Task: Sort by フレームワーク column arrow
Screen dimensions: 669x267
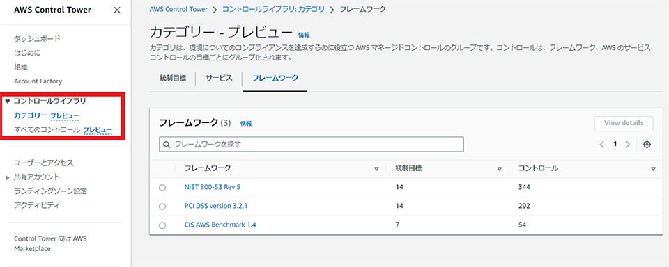Action: [x=376, y=169]
